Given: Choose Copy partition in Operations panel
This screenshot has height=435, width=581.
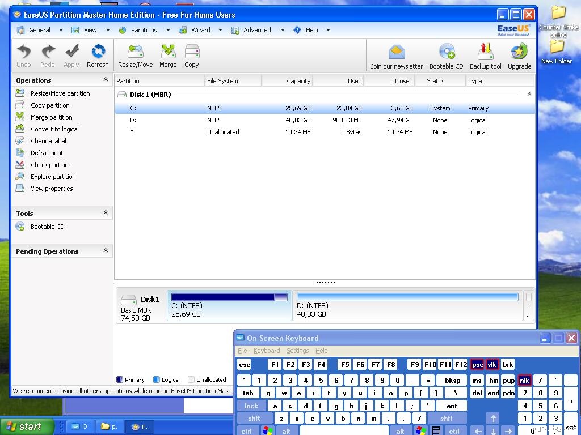Looking at the screenshot, I should point(50,105).
